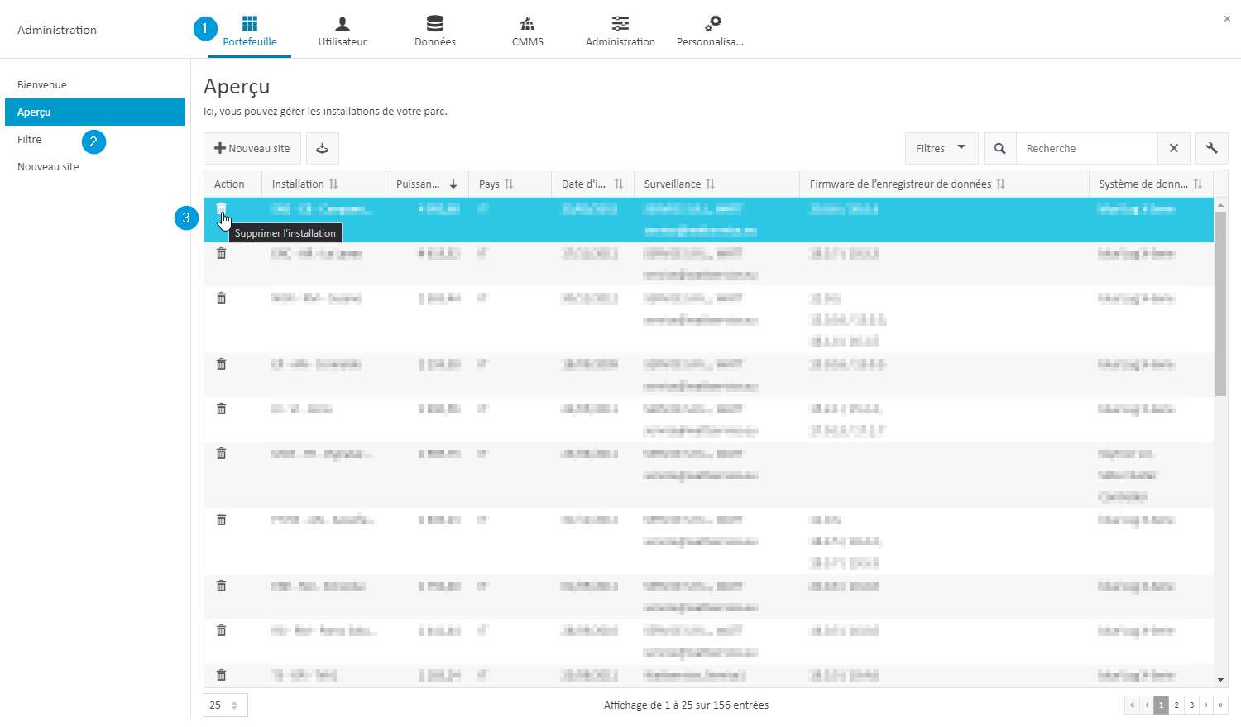Open table settings via wrench icon
The height and width of the screenshot is (727, 1241).
tap(1212, 148)
